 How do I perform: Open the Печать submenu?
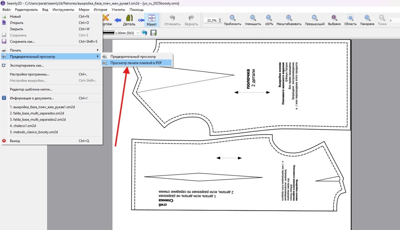tap(51, 50)
